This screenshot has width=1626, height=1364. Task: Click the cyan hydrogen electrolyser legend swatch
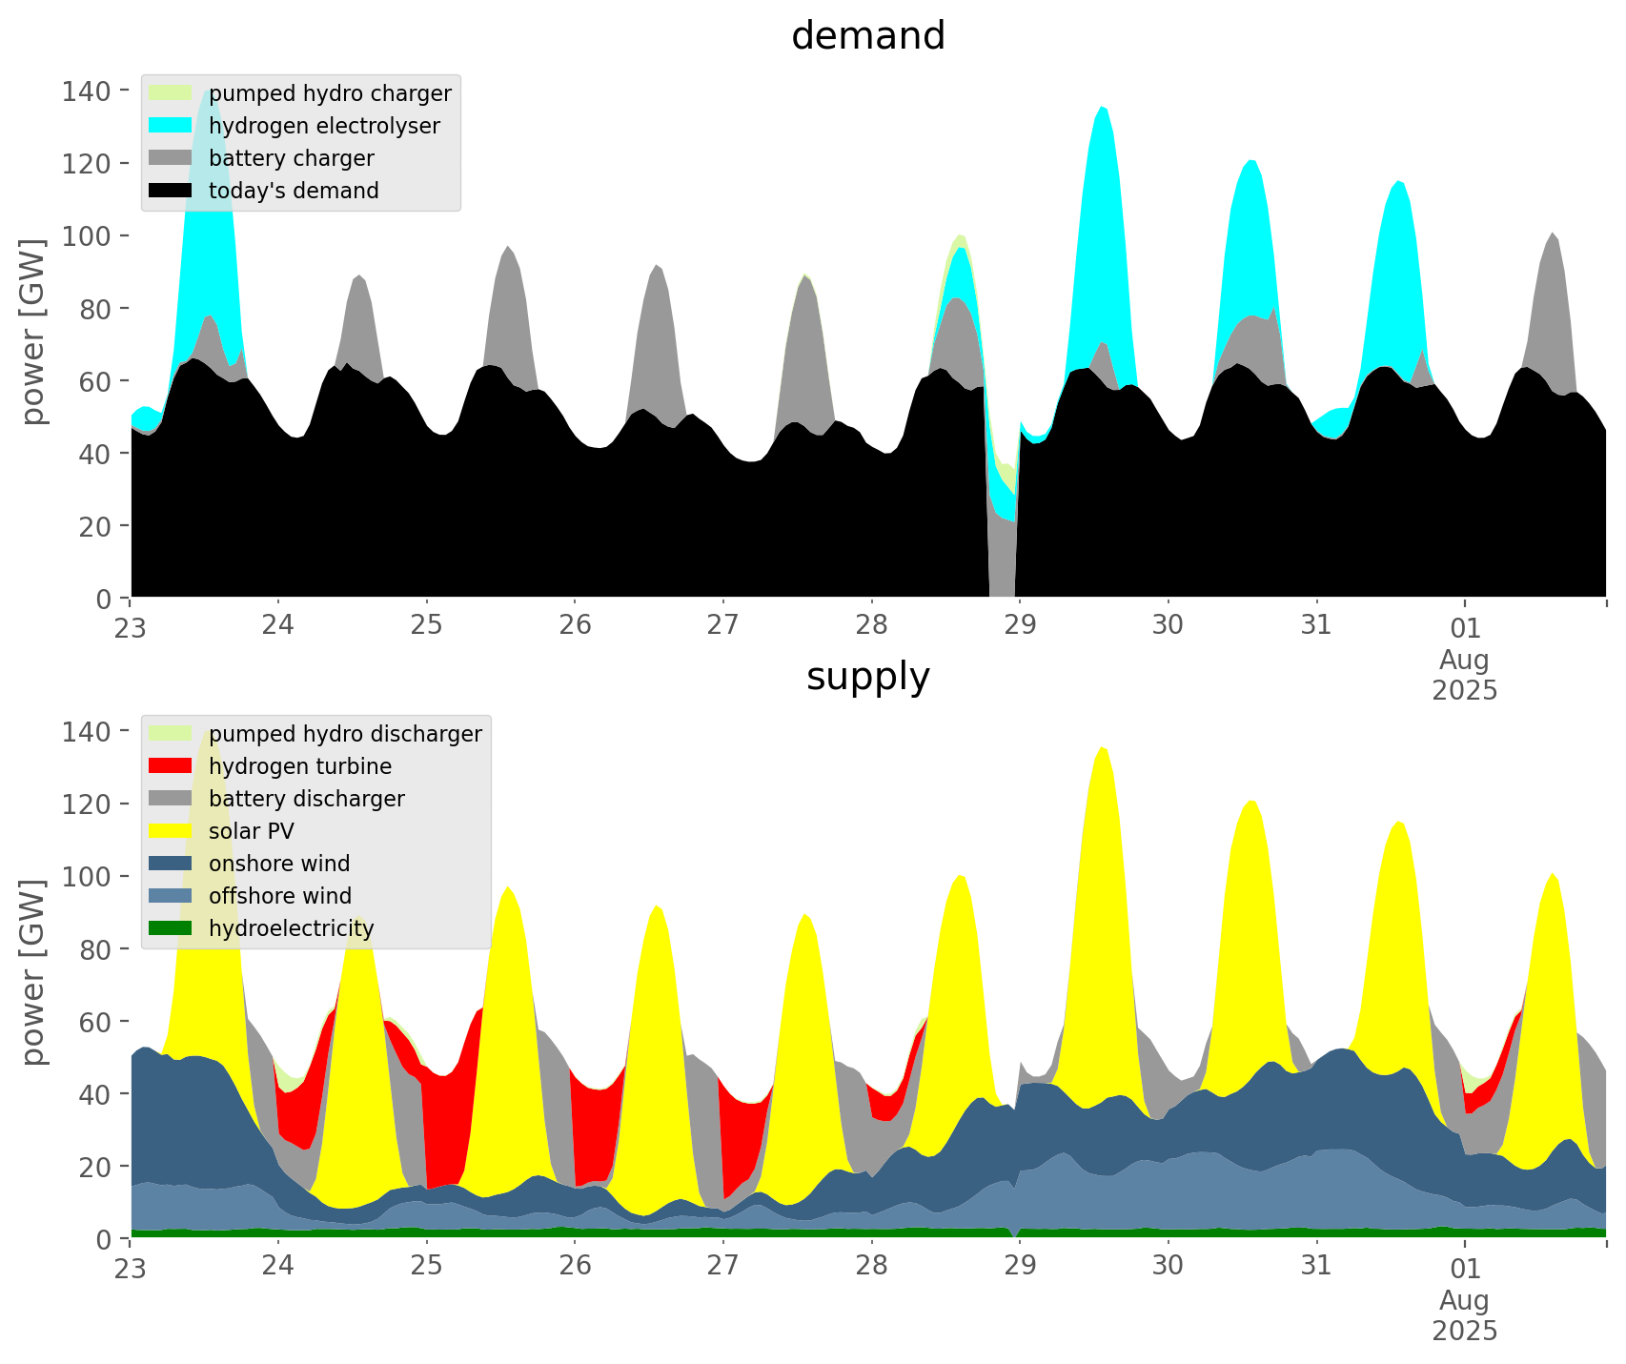(x=171, y=126)
